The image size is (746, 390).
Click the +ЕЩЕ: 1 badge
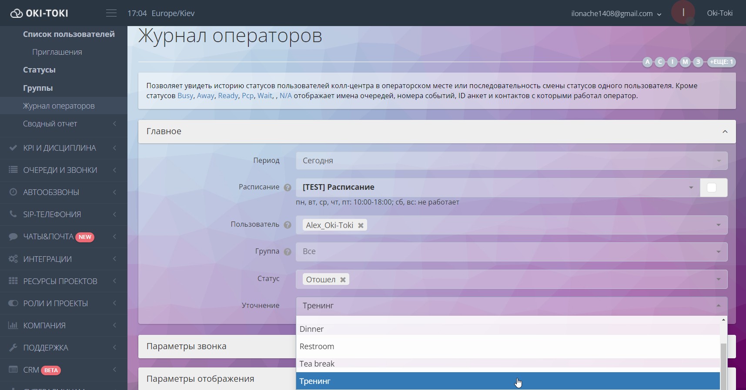[722, 62]
